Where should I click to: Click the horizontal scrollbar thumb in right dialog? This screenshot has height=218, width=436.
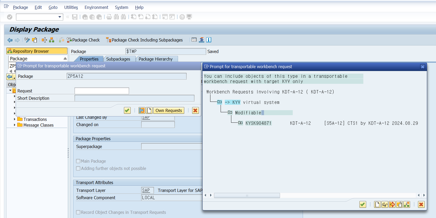point(247,195)
